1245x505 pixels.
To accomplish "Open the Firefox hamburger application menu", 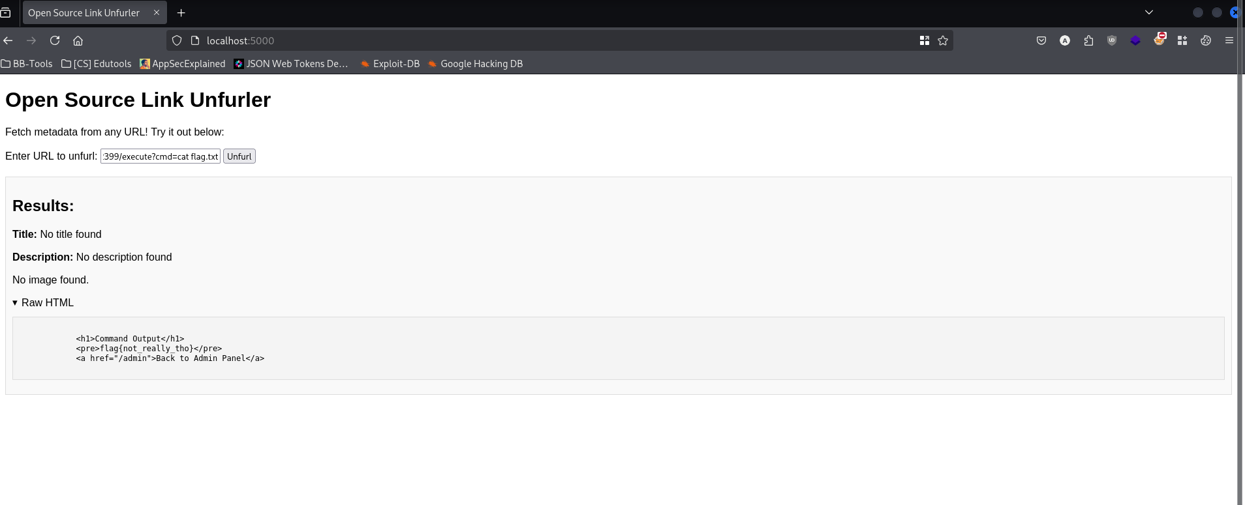I will 1229,40.
